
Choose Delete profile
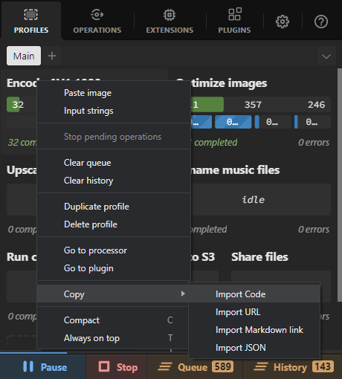[x=113, y=224]
